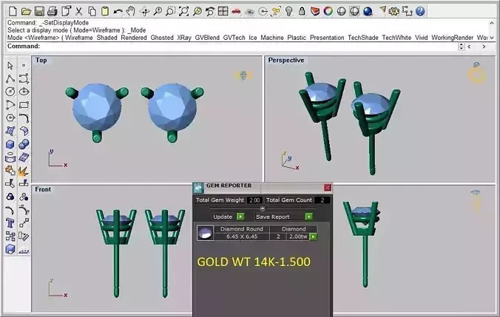Select the Single Point tool
500x317 pixels.
pyautogui.click(x=24, y=65)
